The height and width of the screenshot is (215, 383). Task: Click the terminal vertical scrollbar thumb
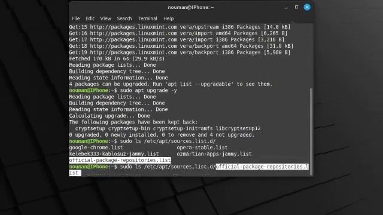click(311, 131)
